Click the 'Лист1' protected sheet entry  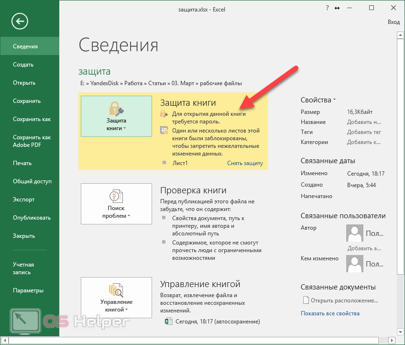pos(180,163)
